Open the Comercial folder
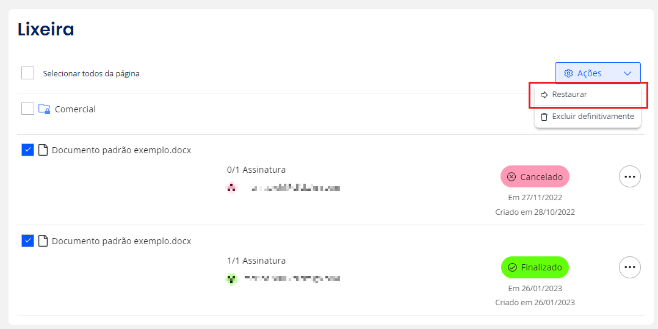The height and width of the screenshot is (329, 658). (x=75, y=109)
